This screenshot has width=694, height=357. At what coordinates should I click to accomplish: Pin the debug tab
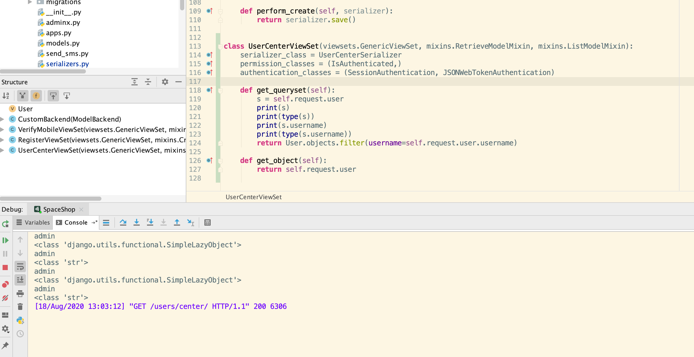5,345
